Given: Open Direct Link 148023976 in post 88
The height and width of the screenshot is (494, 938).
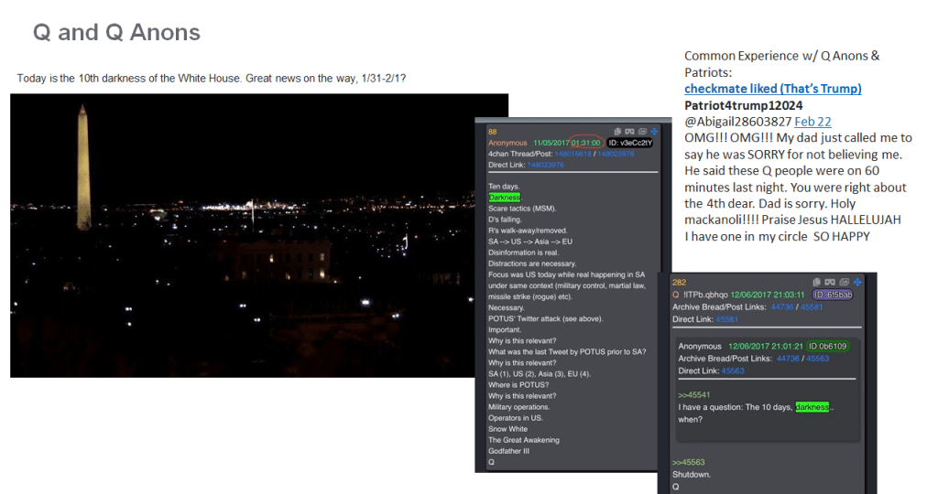Looking at the screenshot, I should (546, 165).
